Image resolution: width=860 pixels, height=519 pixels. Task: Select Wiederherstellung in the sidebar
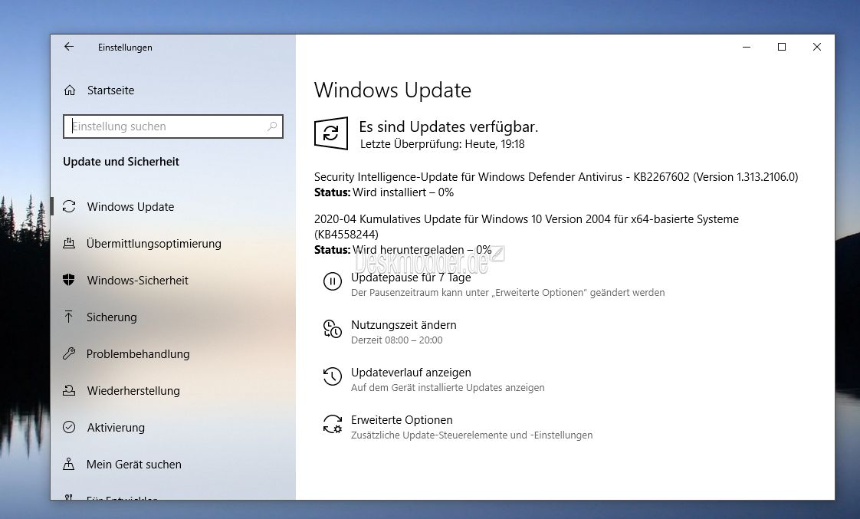point(133,391)
